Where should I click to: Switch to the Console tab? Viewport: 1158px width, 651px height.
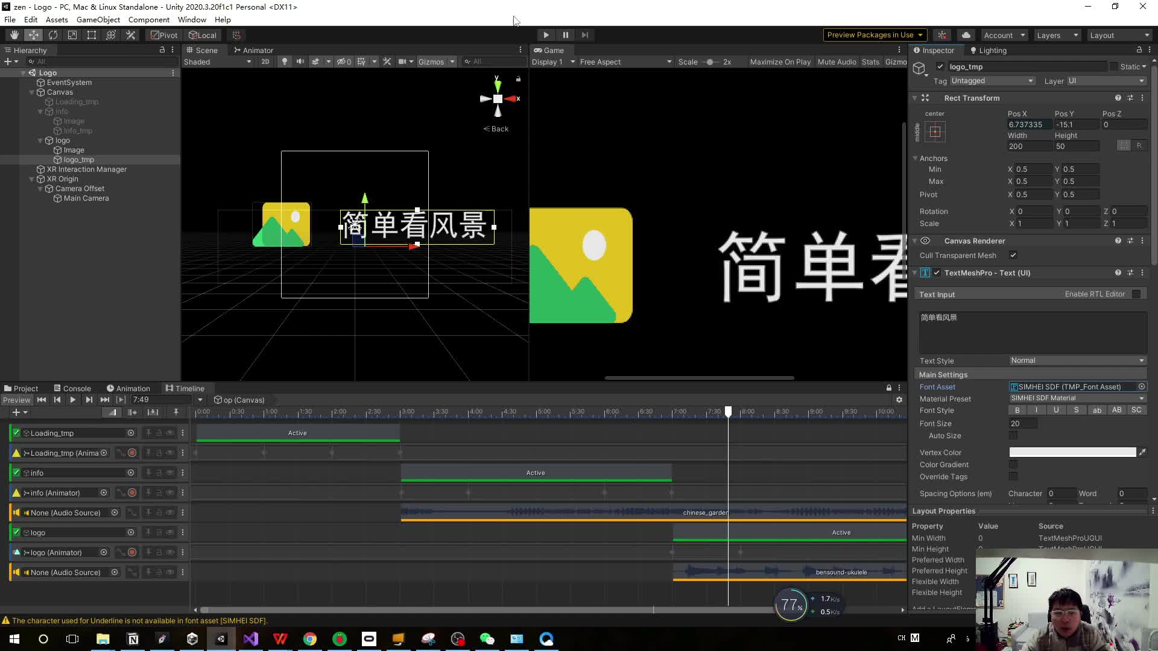(x=72, y=388)
